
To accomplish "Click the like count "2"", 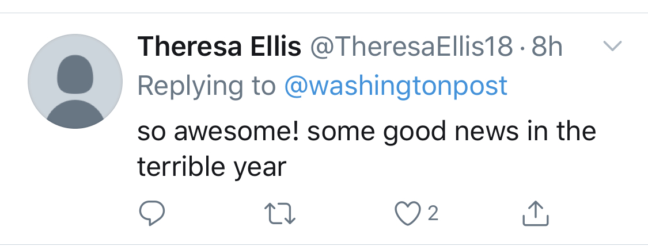I will 433,214.
